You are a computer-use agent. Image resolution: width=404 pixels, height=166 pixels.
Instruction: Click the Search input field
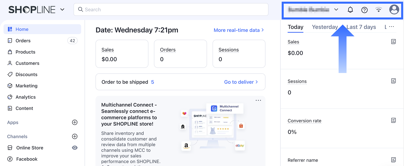click(x=171, y=10)
